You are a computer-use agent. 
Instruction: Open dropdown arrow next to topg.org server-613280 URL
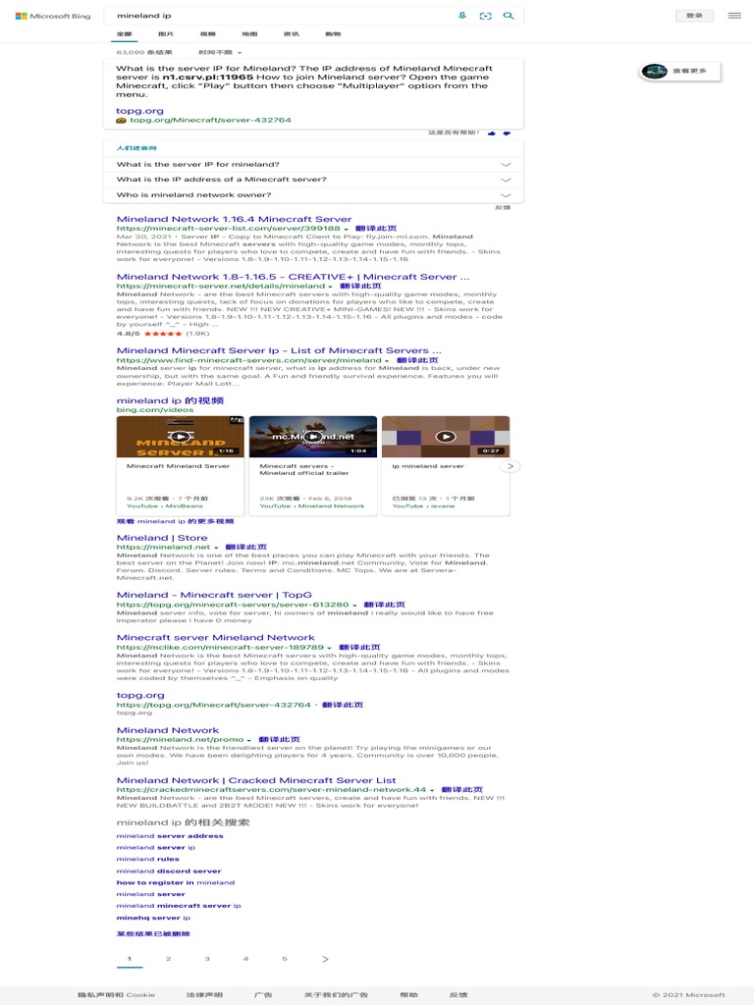click(x=354, y=605)
